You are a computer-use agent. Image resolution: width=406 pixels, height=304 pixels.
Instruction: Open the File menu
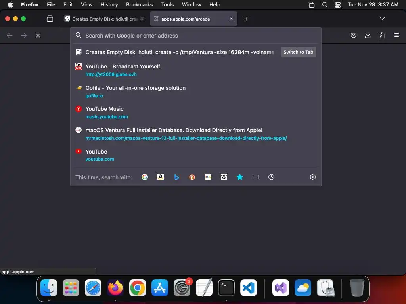(x=51, y=5)
